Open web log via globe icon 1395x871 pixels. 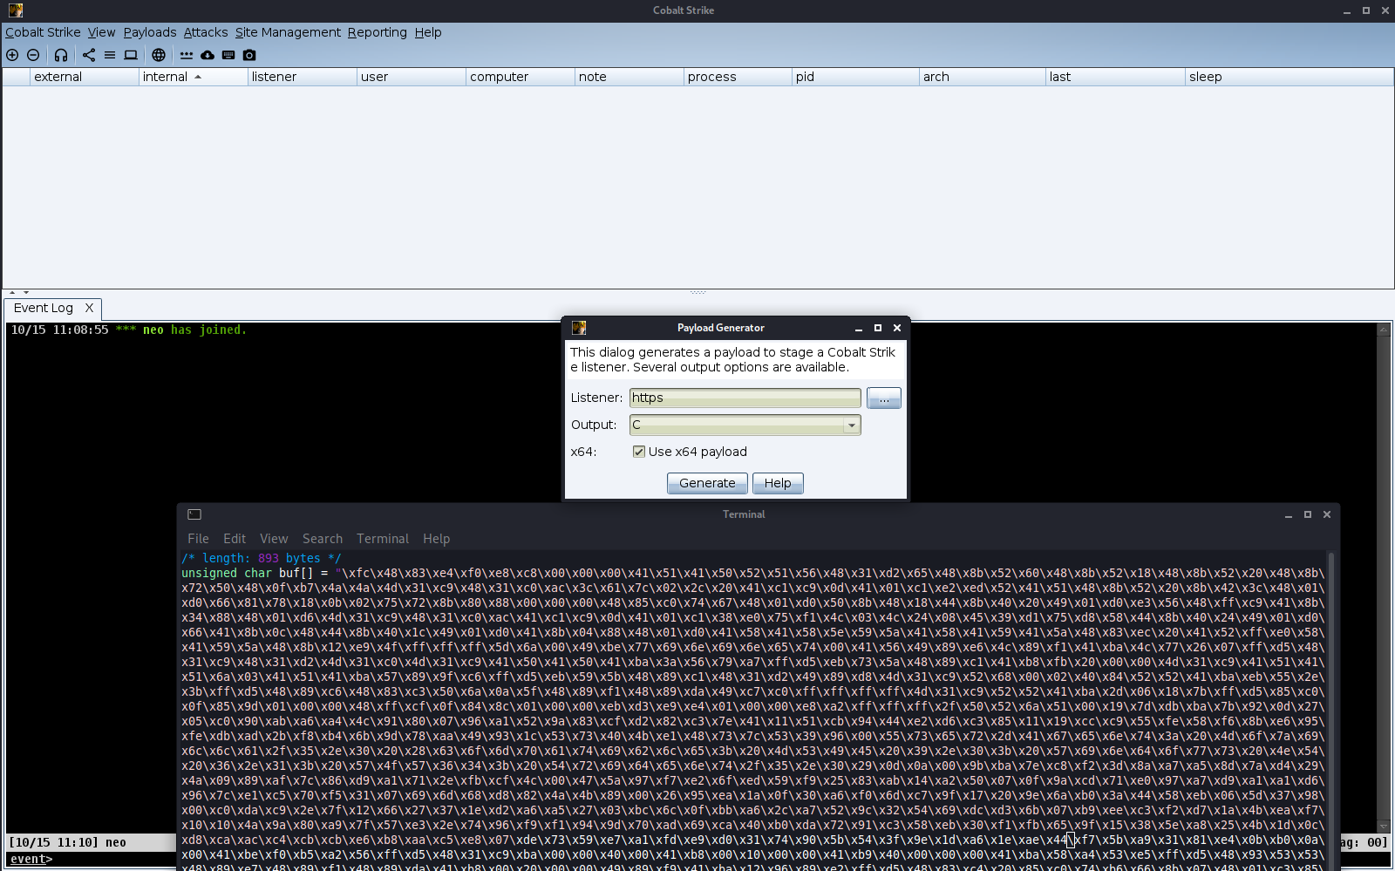159,55
